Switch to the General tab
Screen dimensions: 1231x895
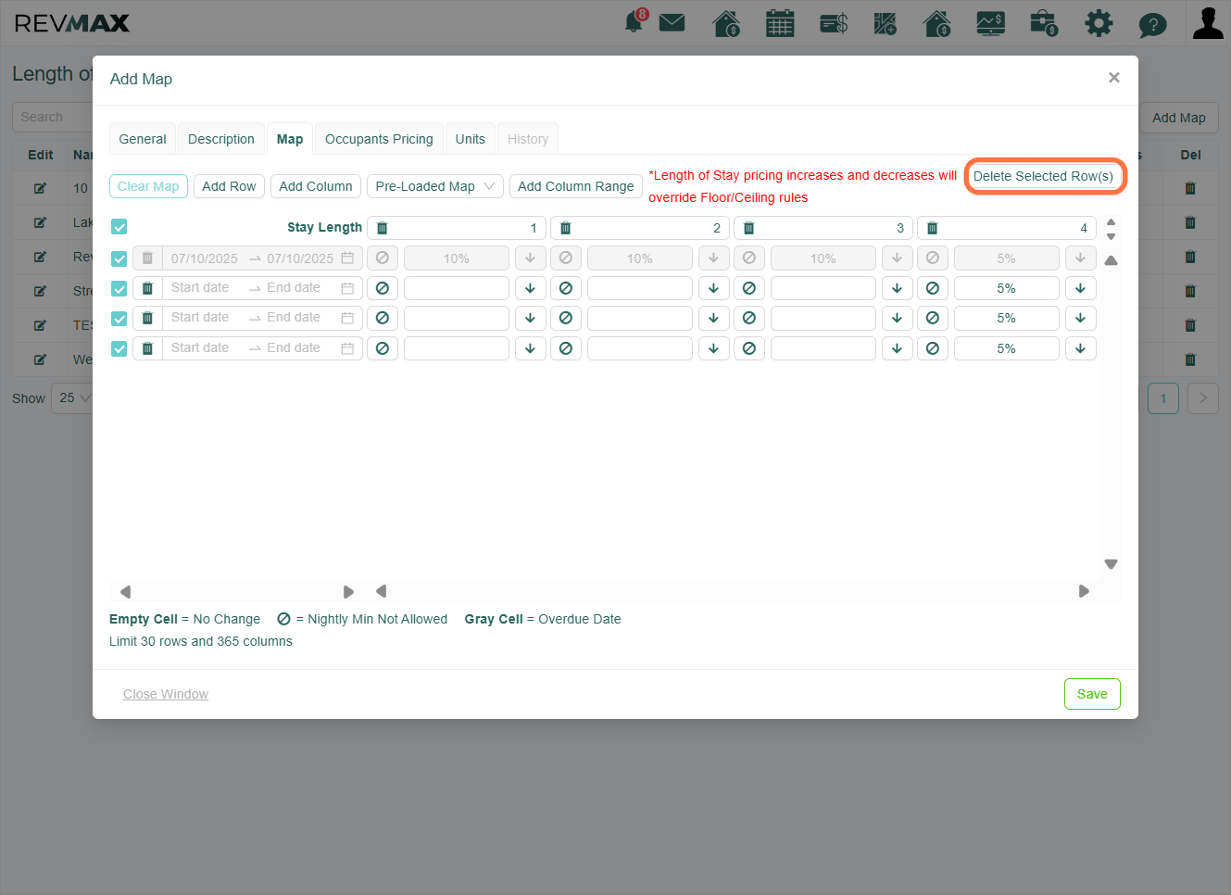click(143, 139)
